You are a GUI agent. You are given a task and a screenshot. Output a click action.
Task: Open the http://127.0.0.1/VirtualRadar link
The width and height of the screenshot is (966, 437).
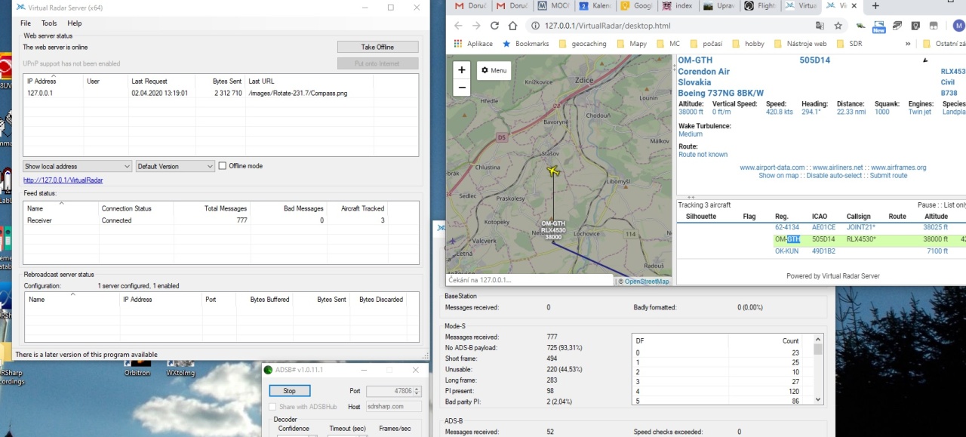[x=63, y=180]
